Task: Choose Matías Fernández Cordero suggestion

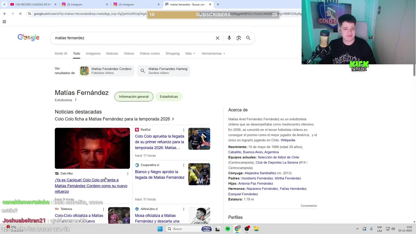Action: click(x=107, y=71)
